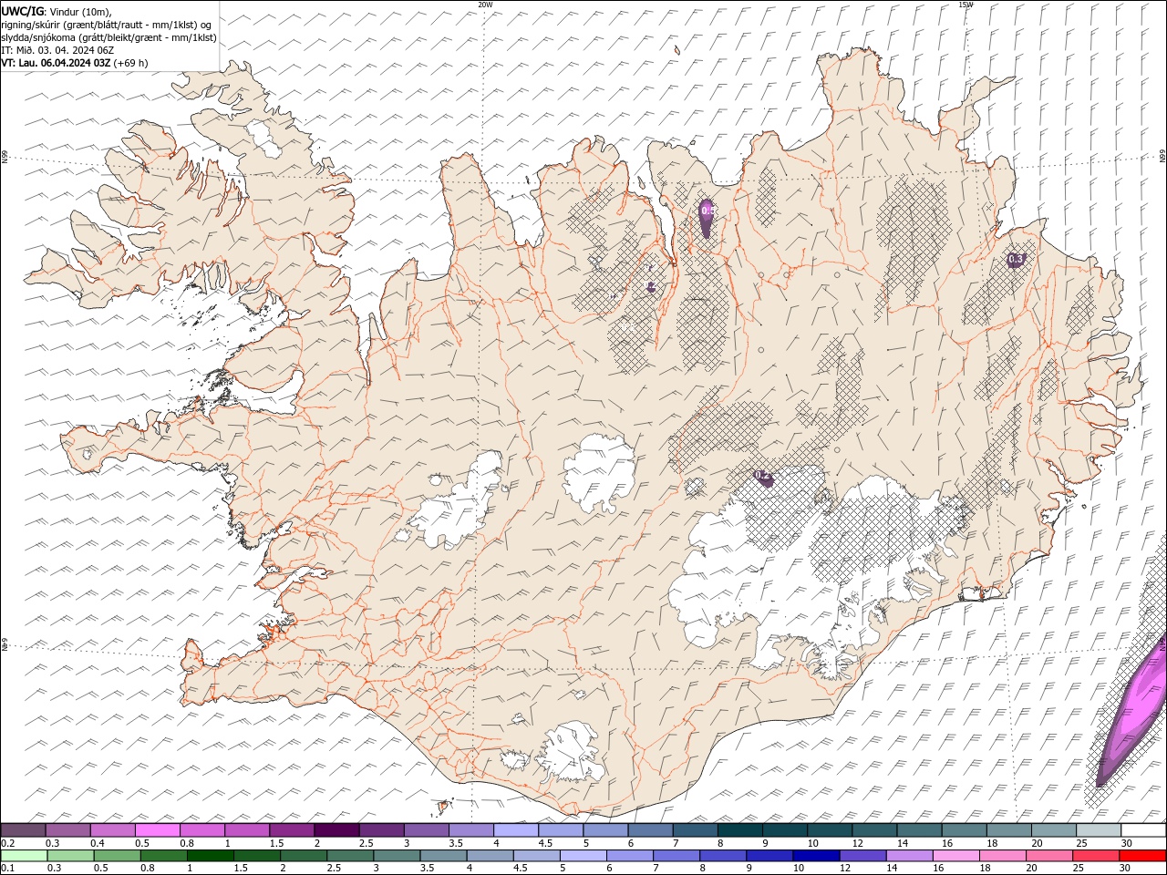Select the 12 violet swatch in bottom legend
This screenshot has height=875, width=1167.
(862, 856)
